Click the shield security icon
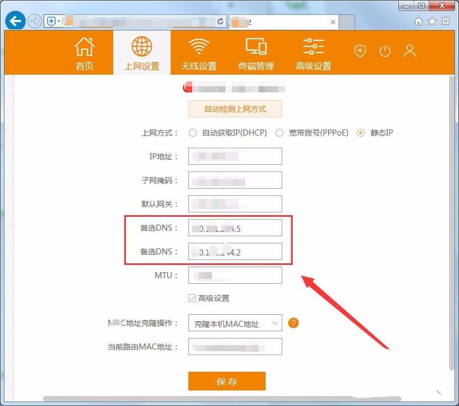The width and height of the screenshot is (459, 406). [360, 51]
